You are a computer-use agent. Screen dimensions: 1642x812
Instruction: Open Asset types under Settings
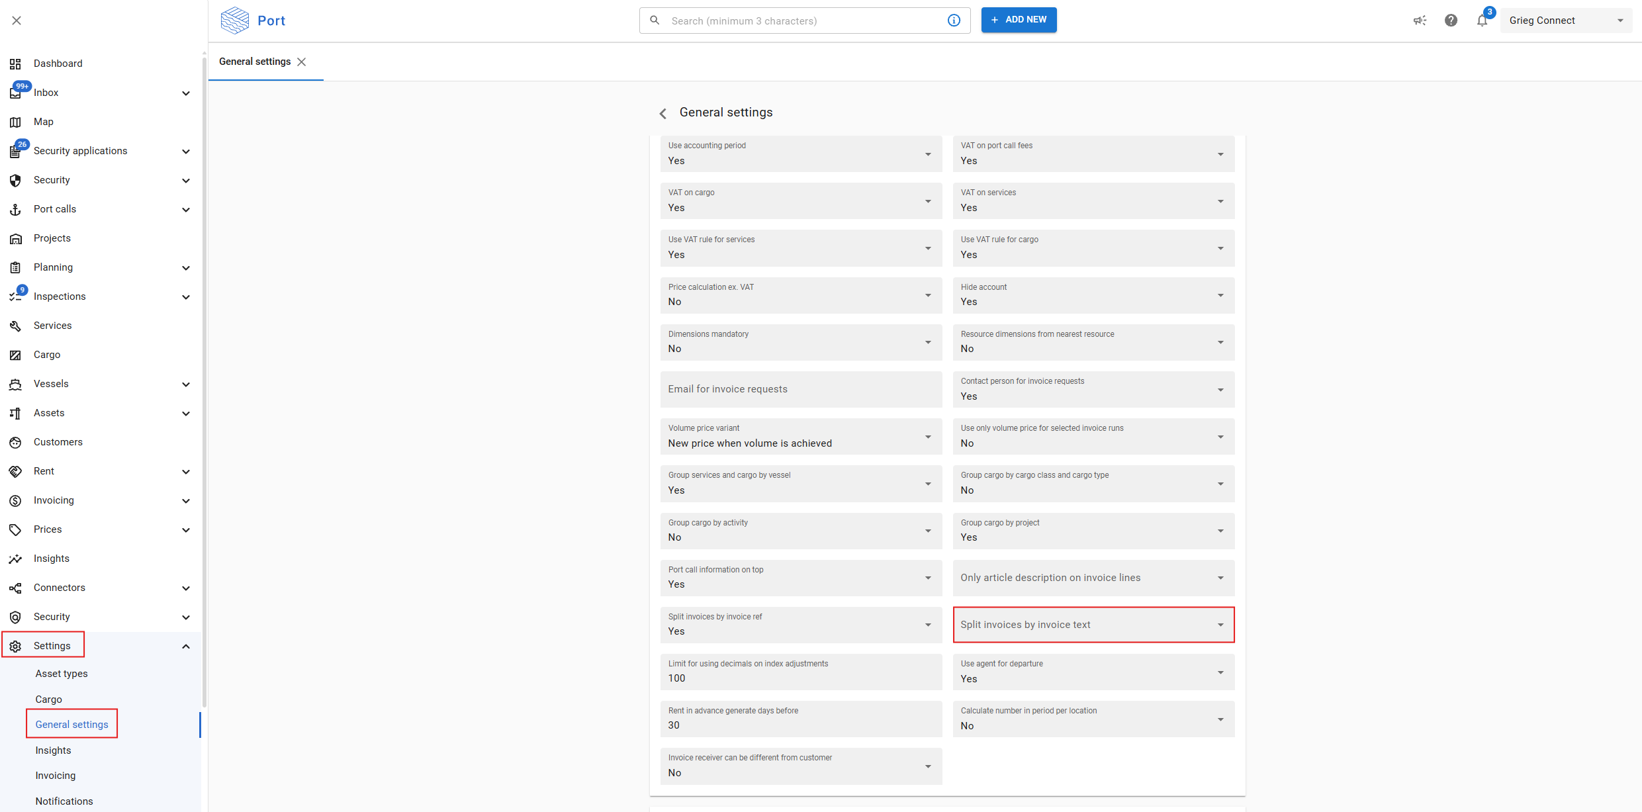click(x=62, y=674)
